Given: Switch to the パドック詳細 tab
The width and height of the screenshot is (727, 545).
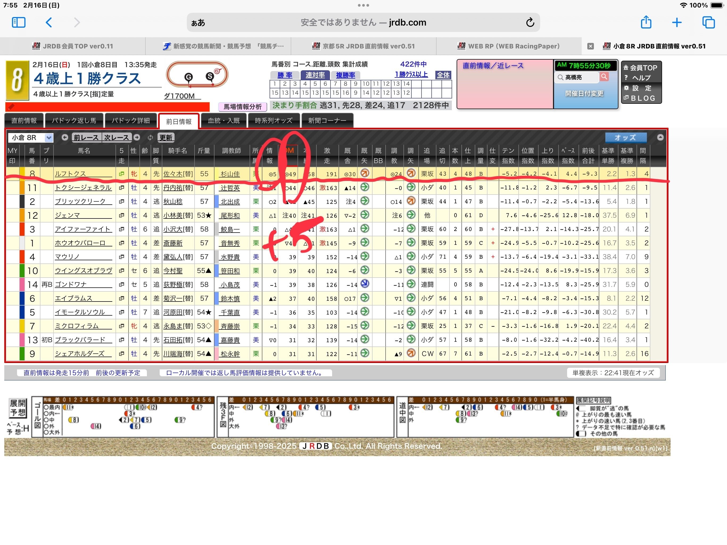Looking at the screenshot, I should click(130, 121).
